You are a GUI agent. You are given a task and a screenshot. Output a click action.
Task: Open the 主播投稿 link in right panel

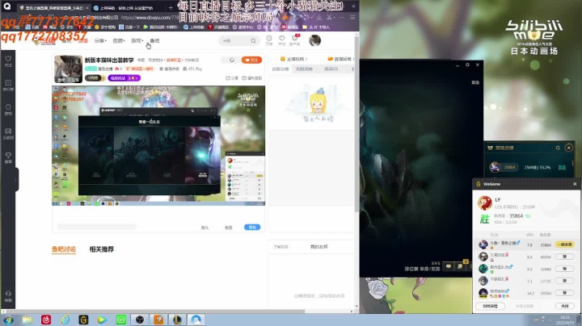point(293,59)
